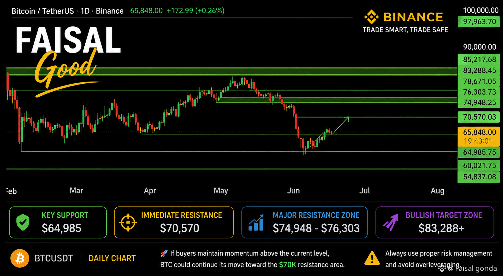Click the 'KEY SUPPORT' card title
Viewport: 503px width, 276px height.
(65, 215)
